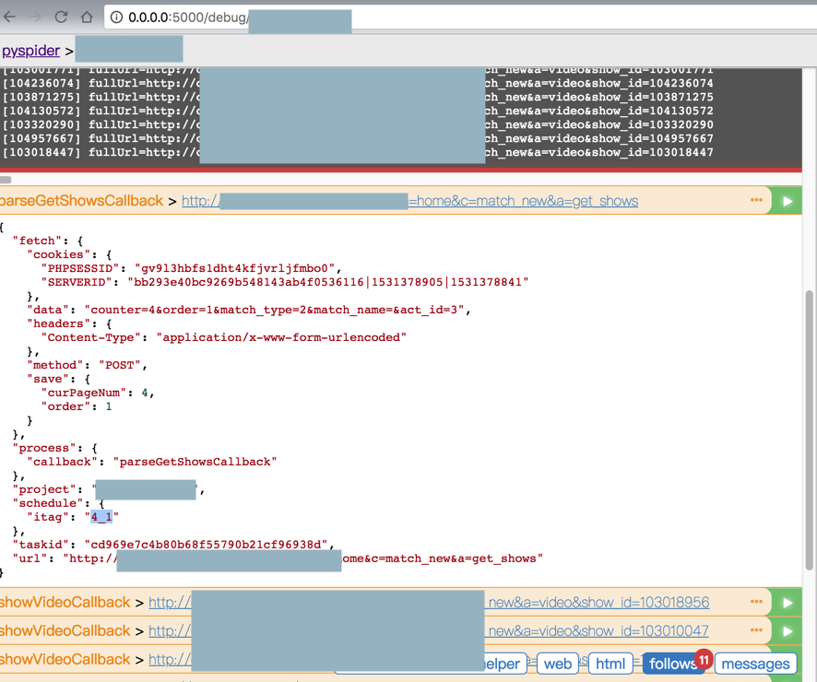The height and width of the screenshot is (682, 817).
Task: Click the vertical scrollbar of task pane
Action: tap(809, 430)
